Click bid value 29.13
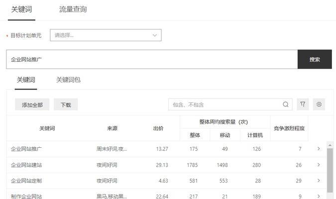336x199 pixels. point(162,165)
